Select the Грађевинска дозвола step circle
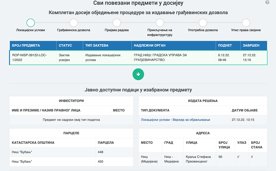Viewport: 276px width, 171px height. coord(74,23)
